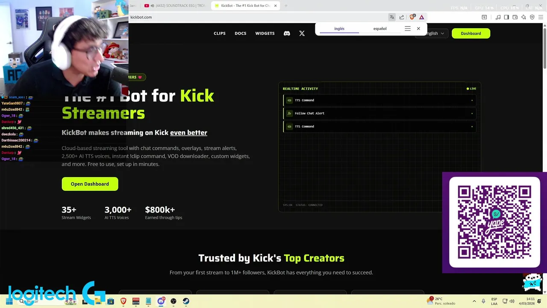The width and height of the screenshot is (547, 308).
Task: Click the SYS:OK STATUS: CONNECTED text
Action: point(303,205)
